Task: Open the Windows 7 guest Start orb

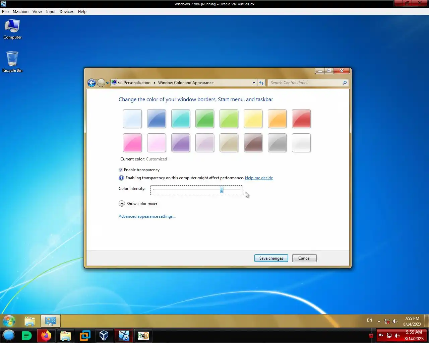Action: coord(9,321)
